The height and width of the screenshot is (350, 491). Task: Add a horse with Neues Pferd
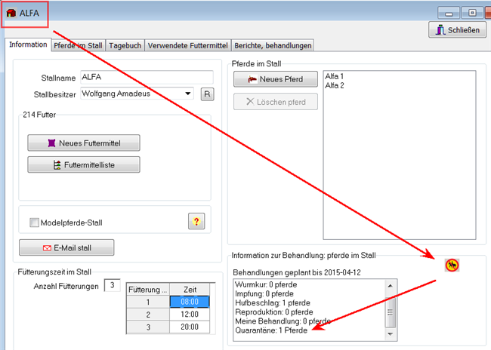click(x=276, y=79)
